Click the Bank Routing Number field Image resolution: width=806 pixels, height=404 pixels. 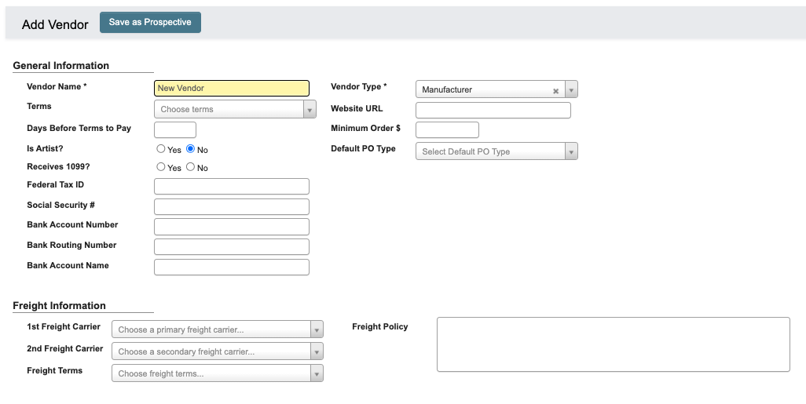(x=232, y=247)
